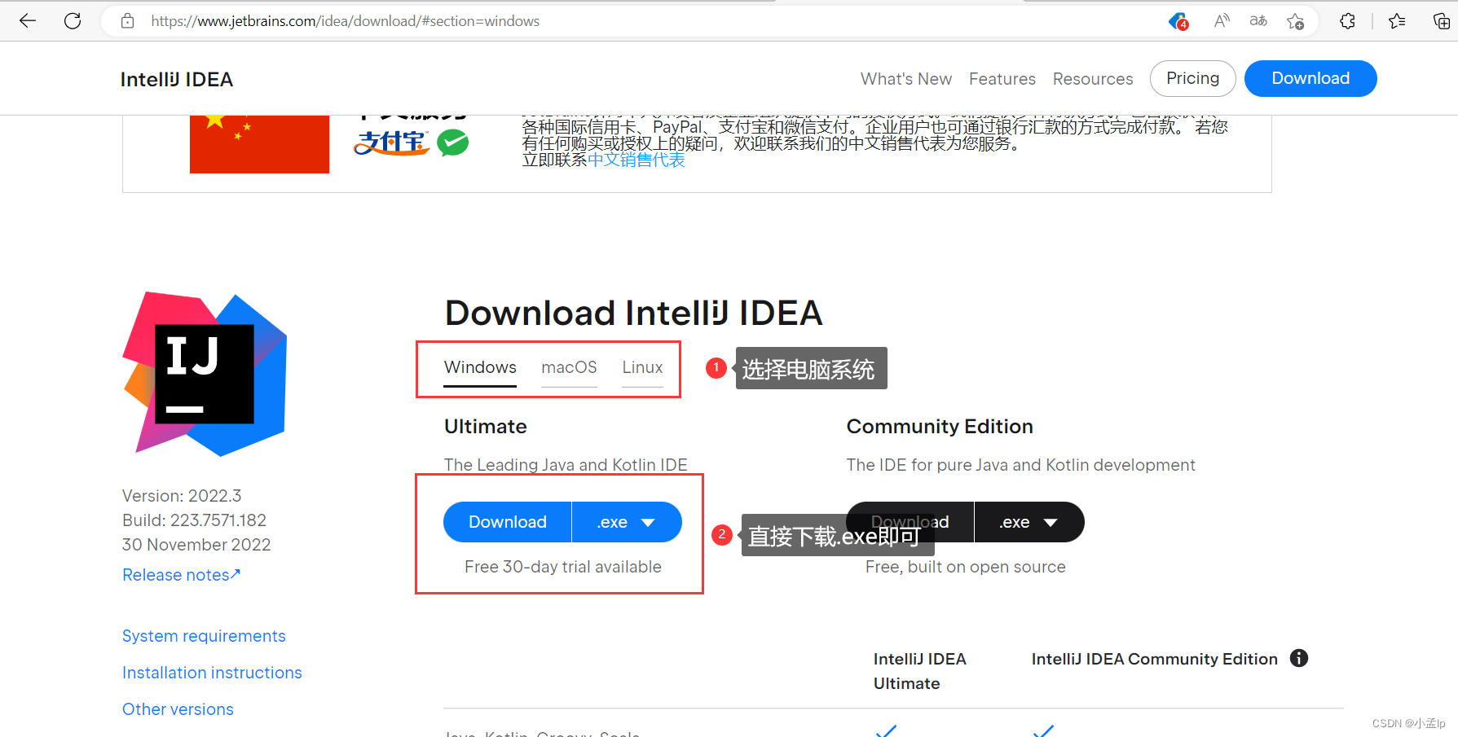
Task: Click the Build: 223.7571.182 text
Action: (194, 520)
